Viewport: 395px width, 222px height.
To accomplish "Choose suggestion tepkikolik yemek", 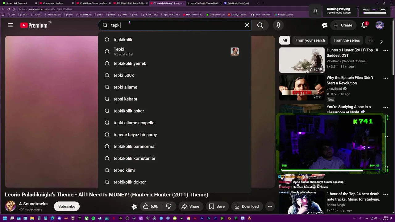I will (x=174, y=64).
